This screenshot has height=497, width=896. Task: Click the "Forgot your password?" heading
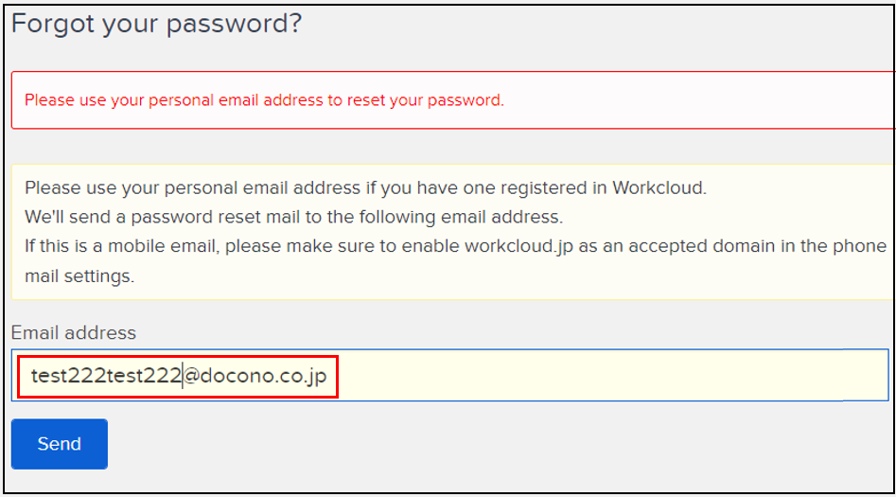[x=156, y=24]
